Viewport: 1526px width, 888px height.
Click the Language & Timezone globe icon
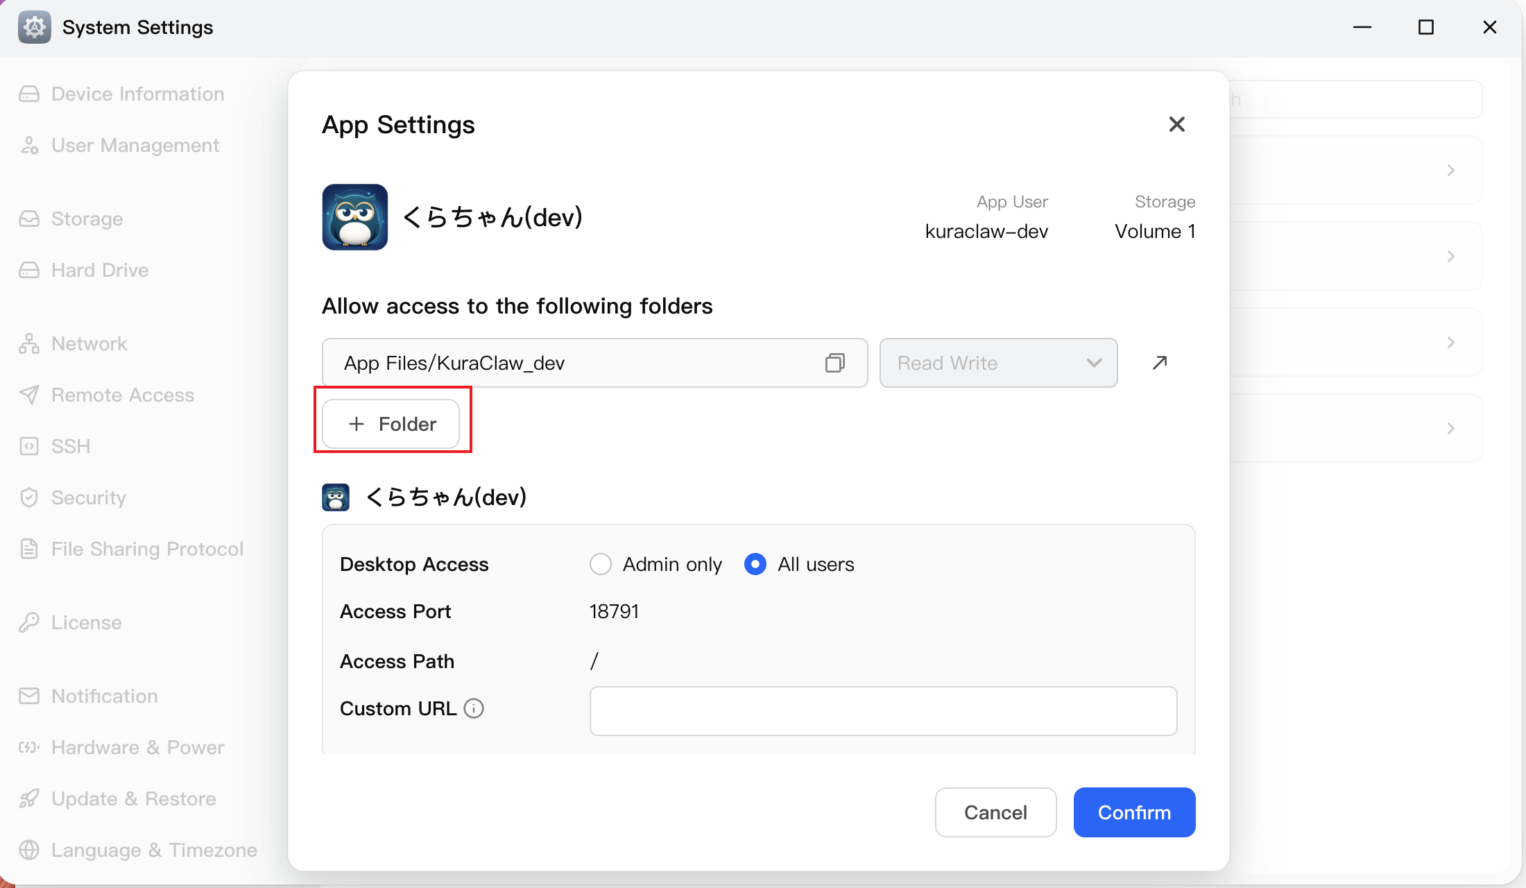pos(29,850)
